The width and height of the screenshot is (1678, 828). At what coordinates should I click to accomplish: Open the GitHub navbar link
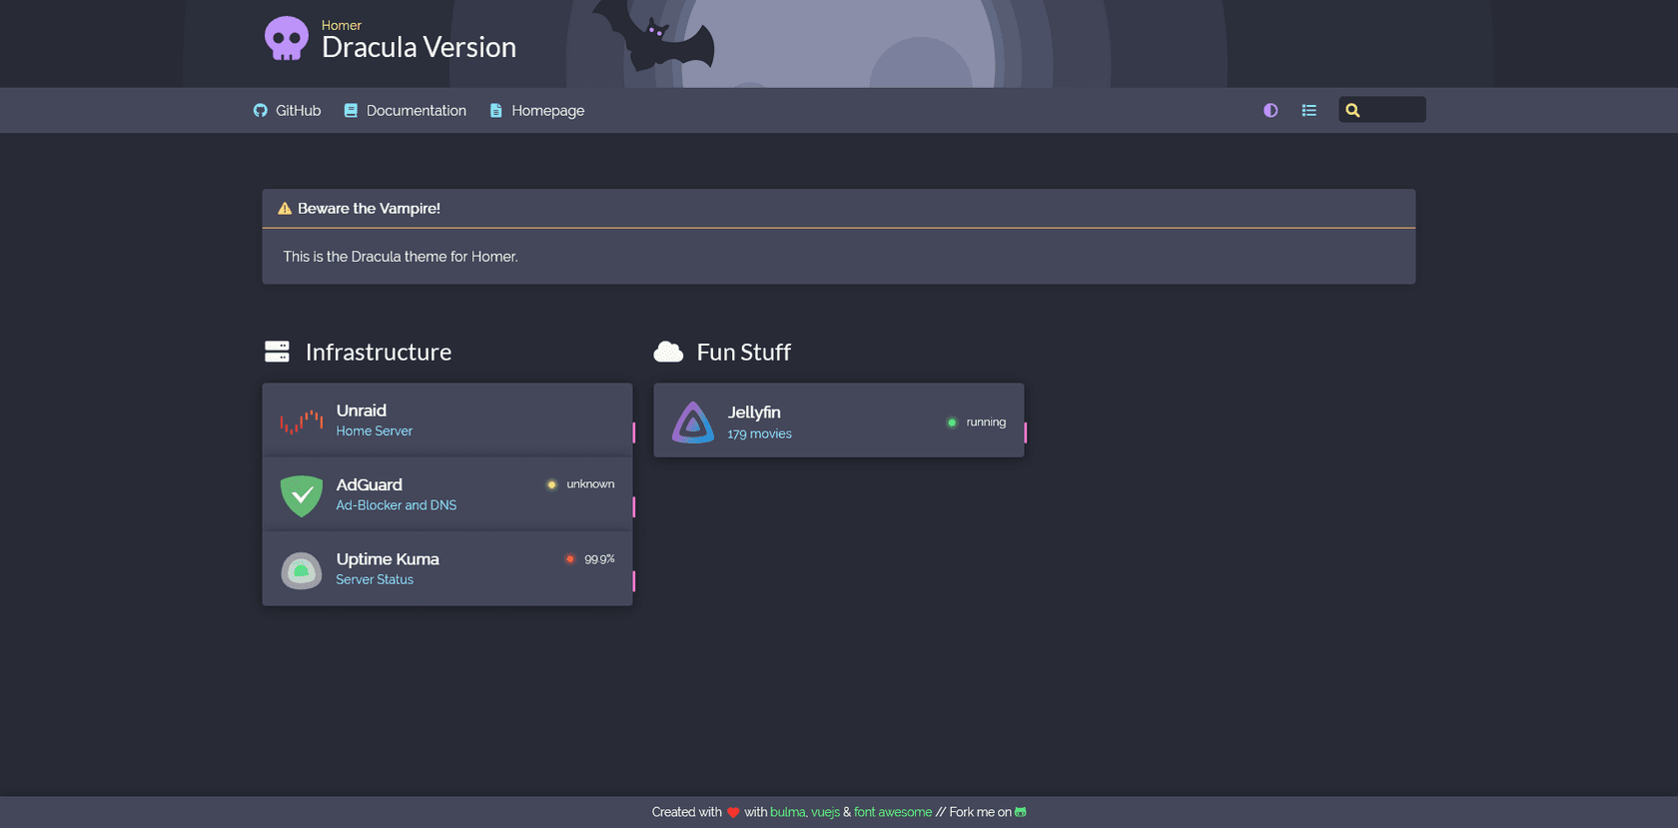point(288,111)
